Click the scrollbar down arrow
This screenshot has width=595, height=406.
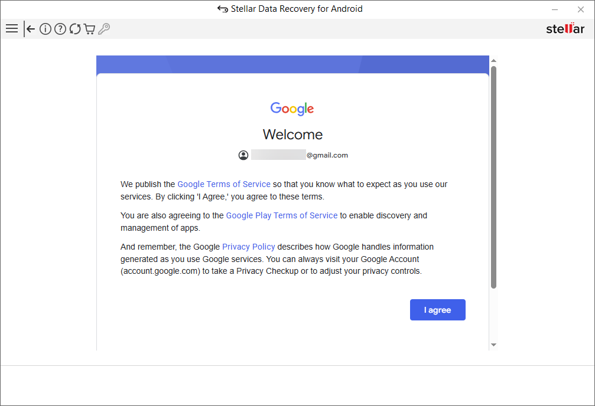click(x=493, y=345)
